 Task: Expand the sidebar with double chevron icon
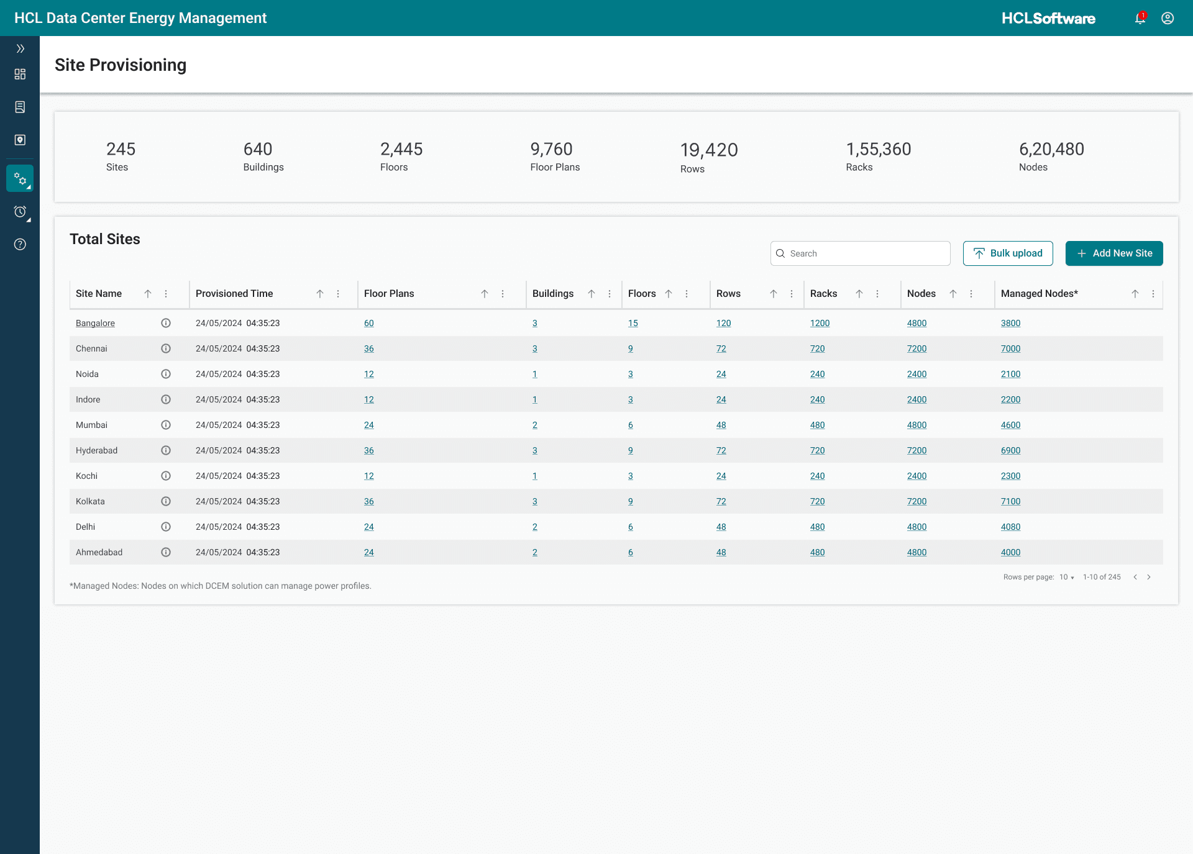click(x=20, y=48)
